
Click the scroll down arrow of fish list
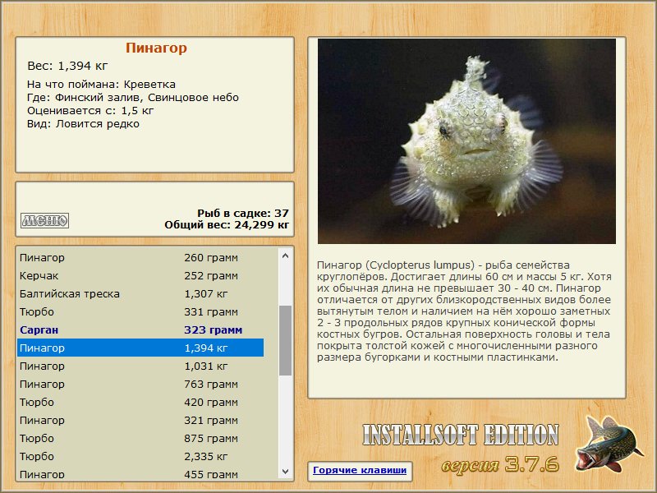point(285,471)
